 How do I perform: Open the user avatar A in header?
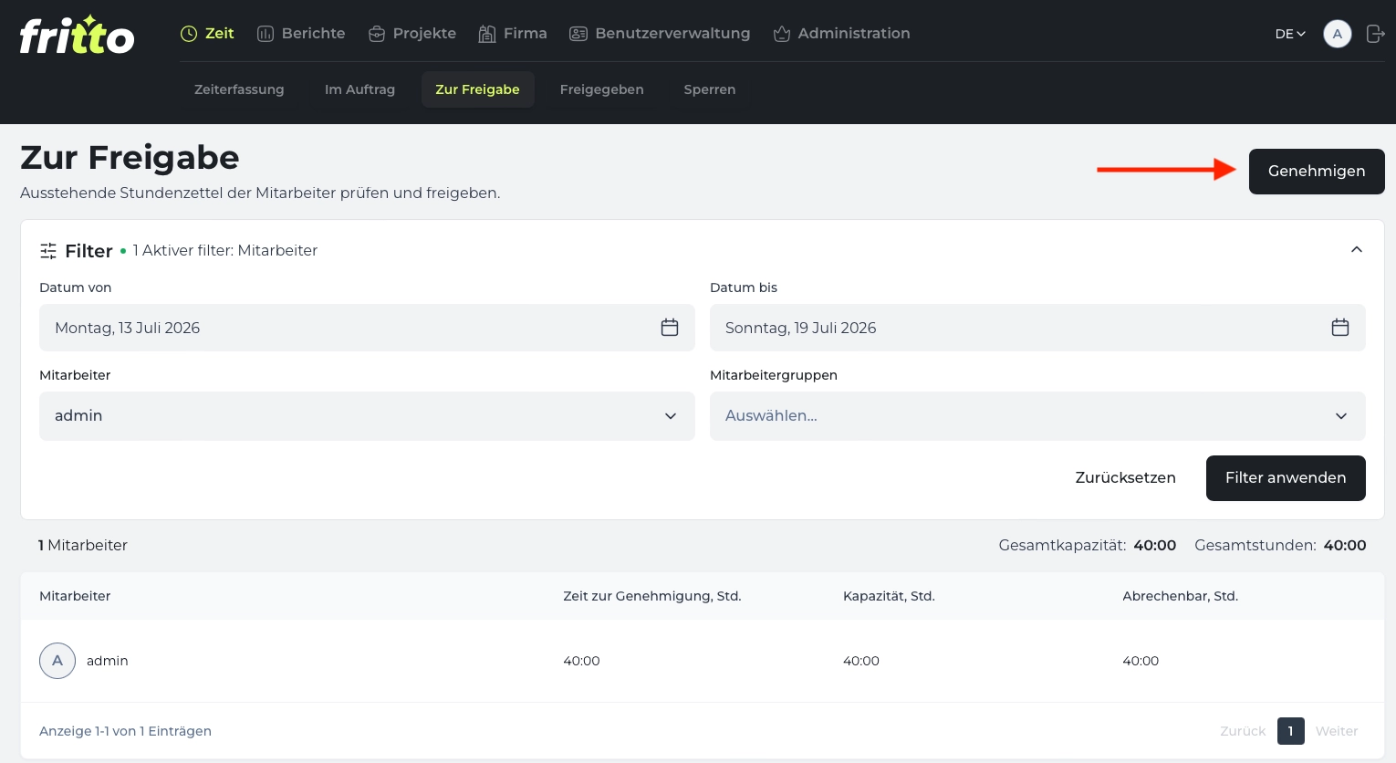(x=1338, y=34)
